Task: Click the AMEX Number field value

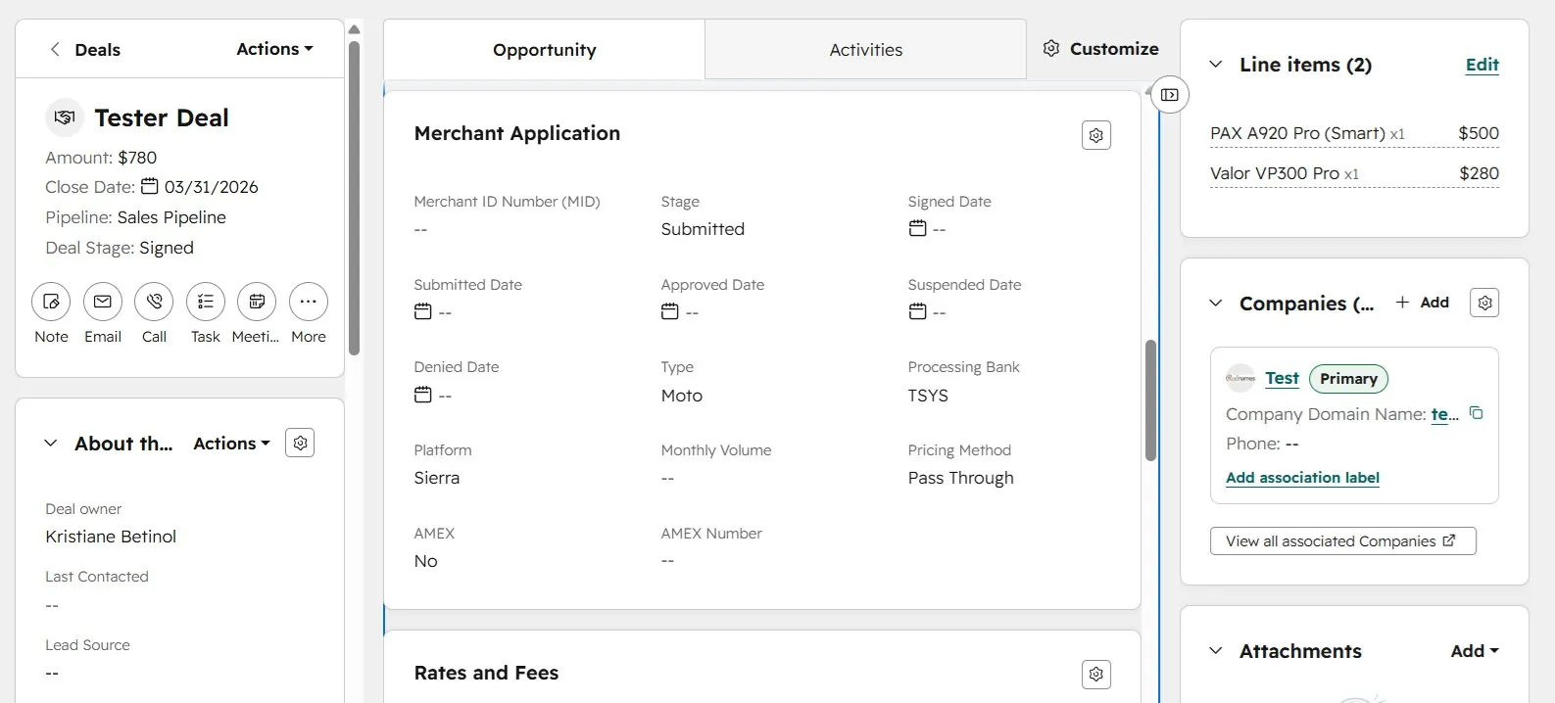Action: pos(667,561)
